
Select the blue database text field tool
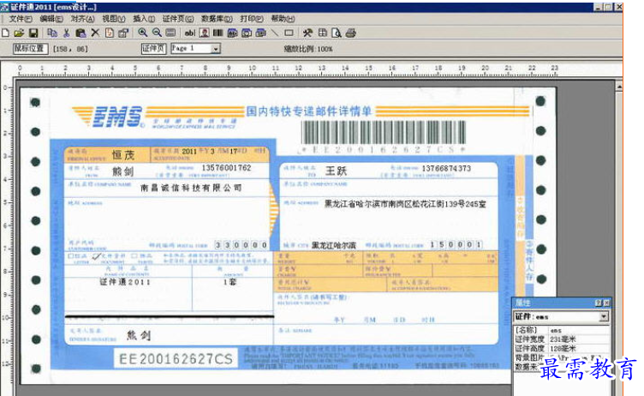(232, 33)
